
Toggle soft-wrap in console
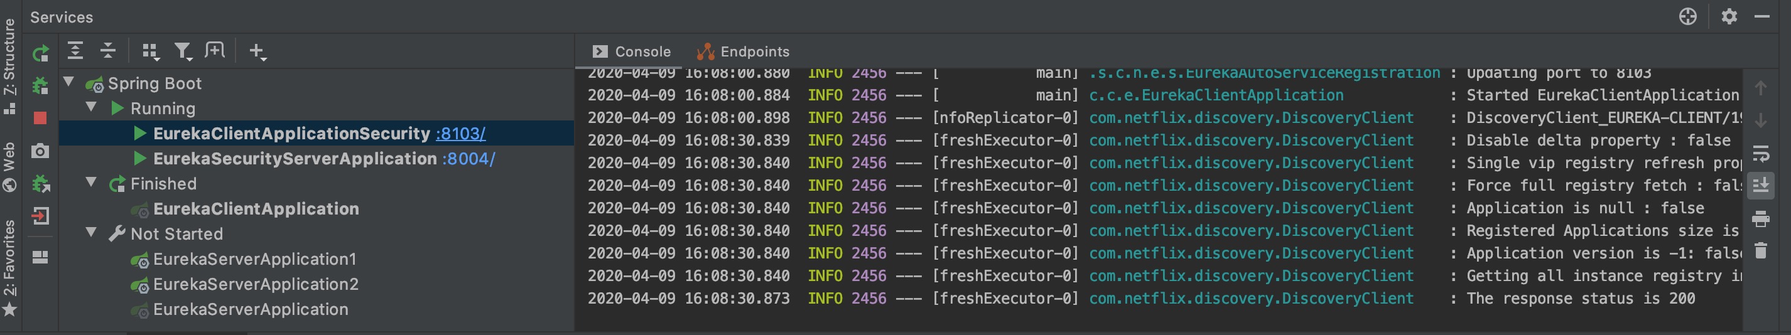pyautogui.click(x=1760, y=154)
